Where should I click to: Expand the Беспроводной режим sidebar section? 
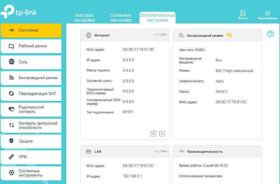(38, 78)
